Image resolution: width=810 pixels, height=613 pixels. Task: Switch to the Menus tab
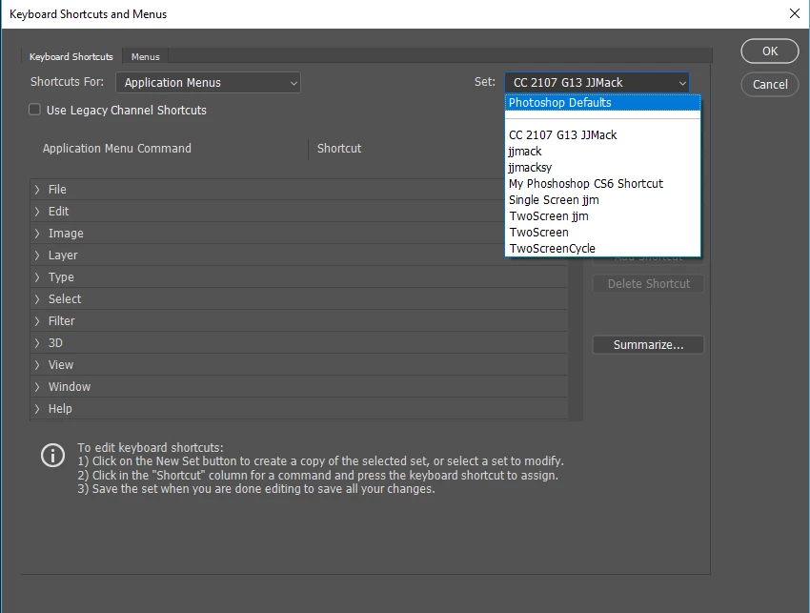[x=145, y=56]
